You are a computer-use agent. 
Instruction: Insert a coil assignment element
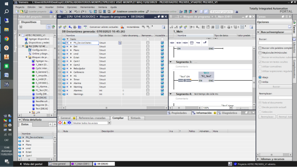(185, 43)
